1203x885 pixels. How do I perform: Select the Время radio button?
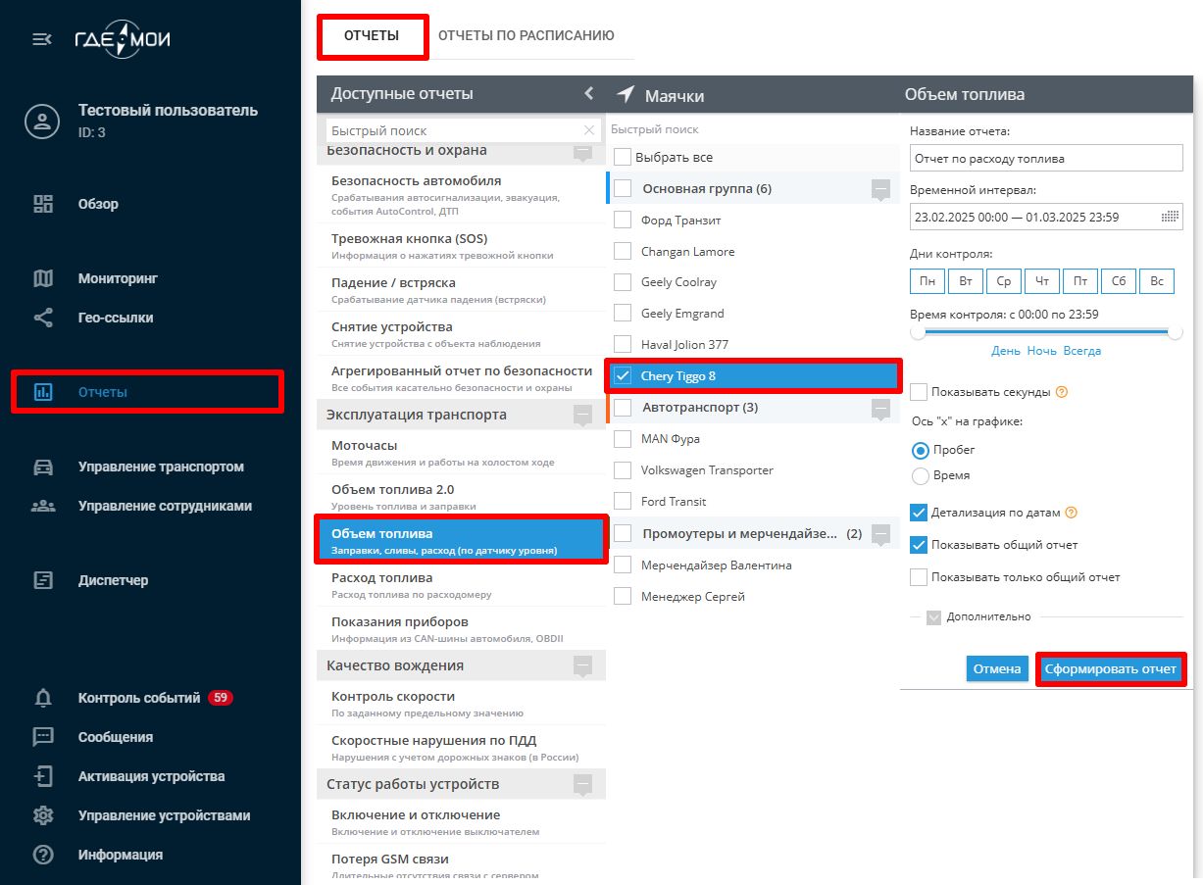(x=920, y=475)
